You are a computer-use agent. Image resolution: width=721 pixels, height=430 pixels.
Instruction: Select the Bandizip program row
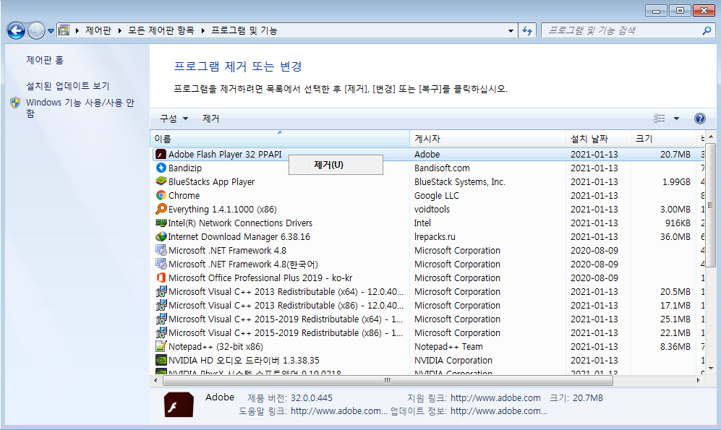[427, 168]
